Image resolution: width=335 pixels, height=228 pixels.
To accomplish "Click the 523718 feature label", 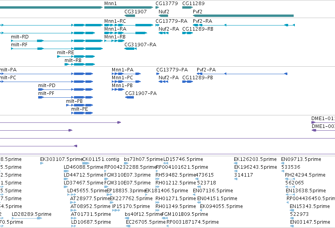I will pyautogui.click(x=207, y=183).
